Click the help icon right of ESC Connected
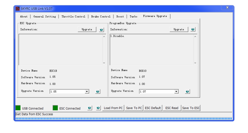Image resolution: width=248 pixels, height=133 pixels. 90,108
